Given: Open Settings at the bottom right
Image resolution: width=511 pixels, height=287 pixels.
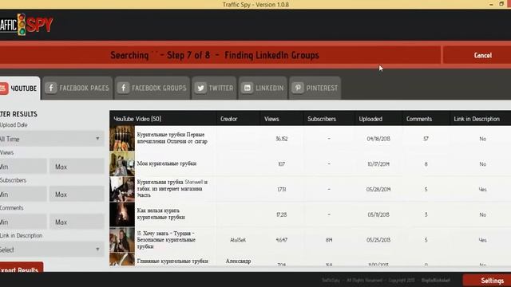Looking at the screenshot, I should [x=487, y=281].
